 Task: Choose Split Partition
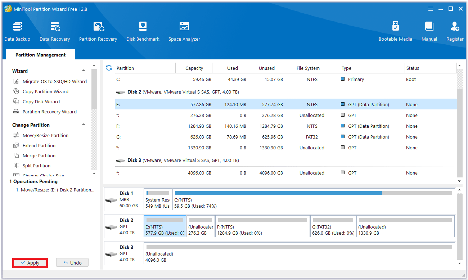point(32,166)
